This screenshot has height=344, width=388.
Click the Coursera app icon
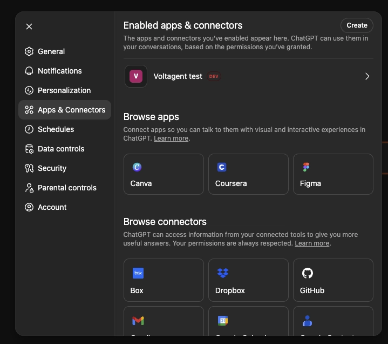(222, 167)
